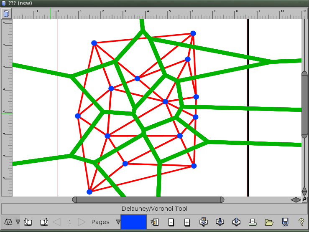Click the notebook icon at ruler corner
309x232 pixels.
pos(6,14)
